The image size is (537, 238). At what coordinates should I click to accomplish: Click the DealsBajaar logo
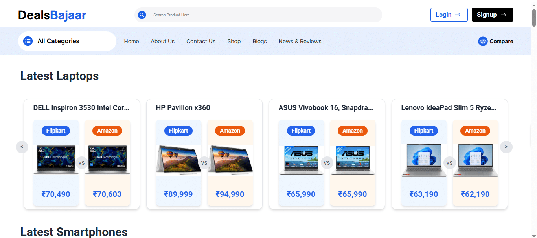pos(52,15)
